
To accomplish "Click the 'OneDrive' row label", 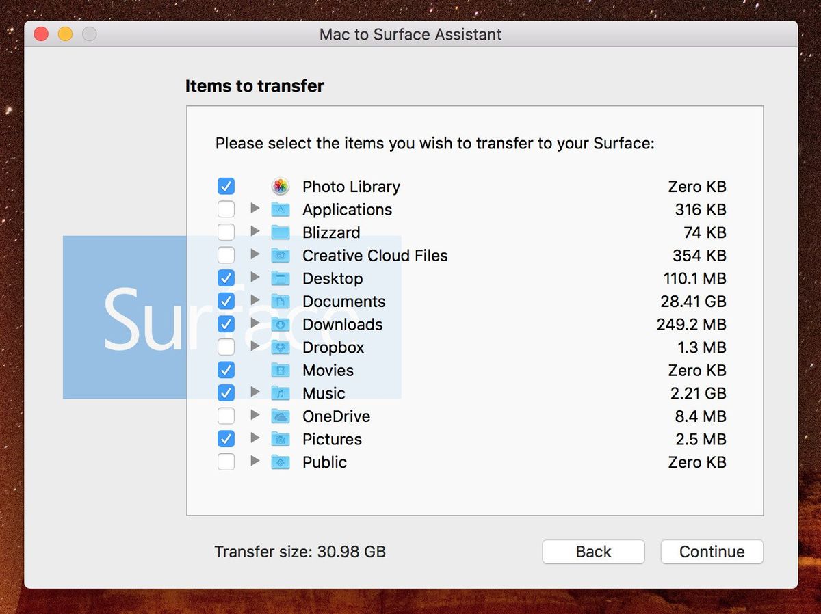I will click(x=336, y=416).
